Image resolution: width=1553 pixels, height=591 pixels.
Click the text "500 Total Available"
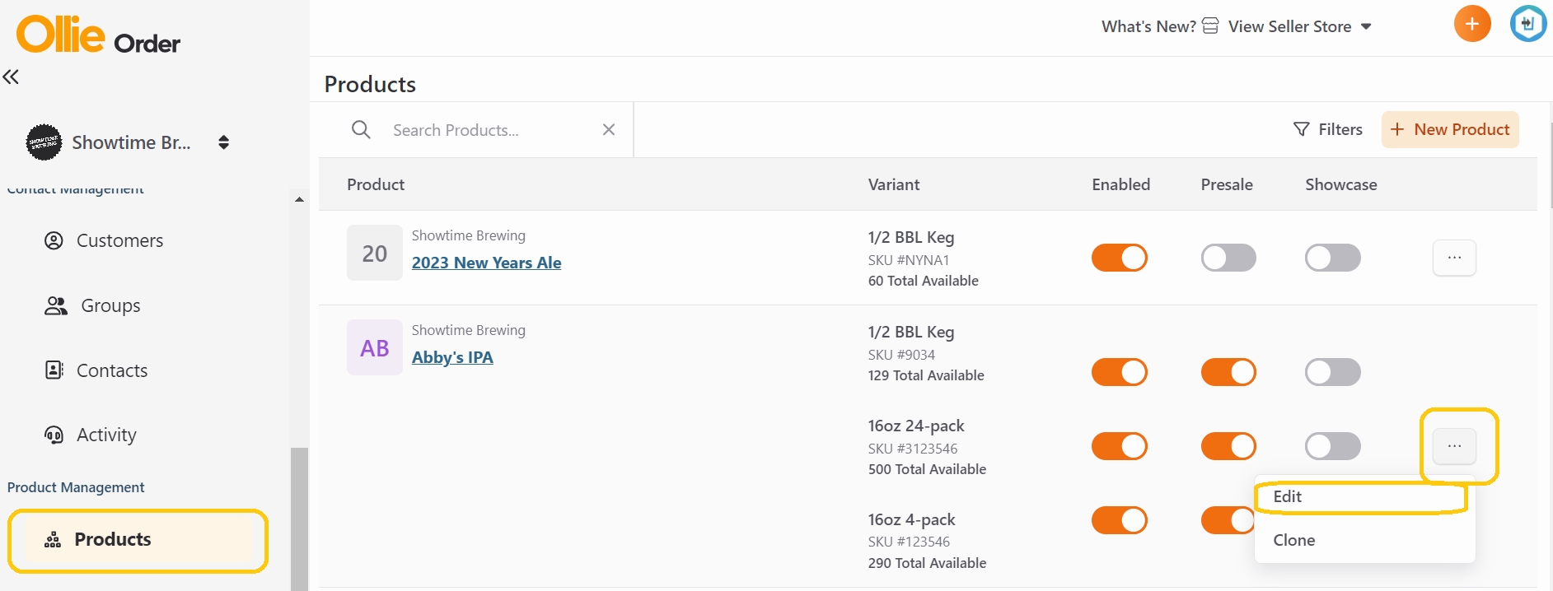click(927, 469)
